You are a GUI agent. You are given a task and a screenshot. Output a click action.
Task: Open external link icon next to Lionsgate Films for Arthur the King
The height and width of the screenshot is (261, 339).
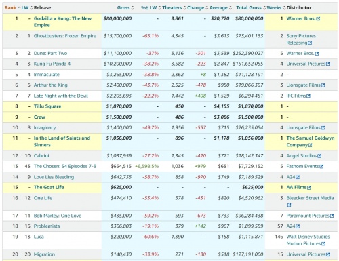323,85
